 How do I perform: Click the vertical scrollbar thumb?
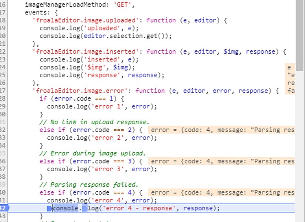(x=300, y=35)
